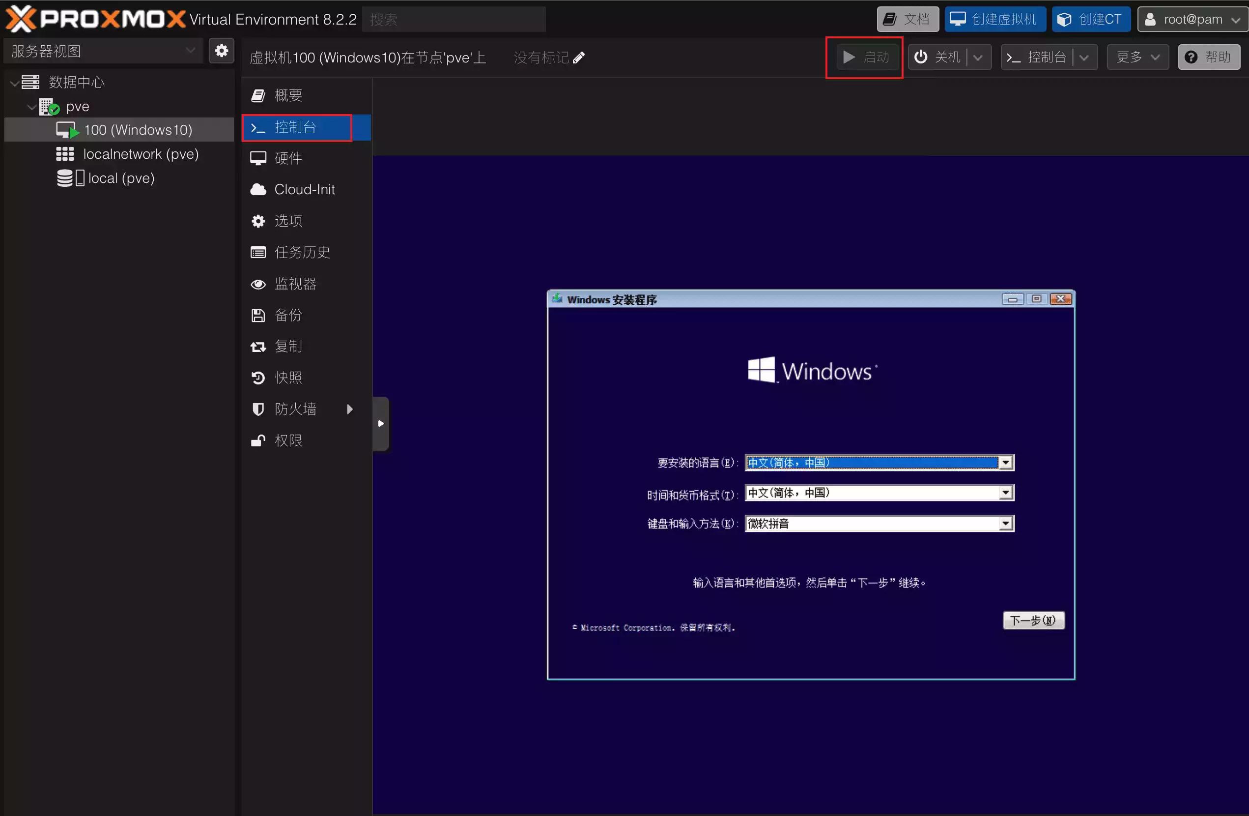The image size is (1249, 816).
Task: Click the pencil icon to edit tags
Action: pos(579,57)
